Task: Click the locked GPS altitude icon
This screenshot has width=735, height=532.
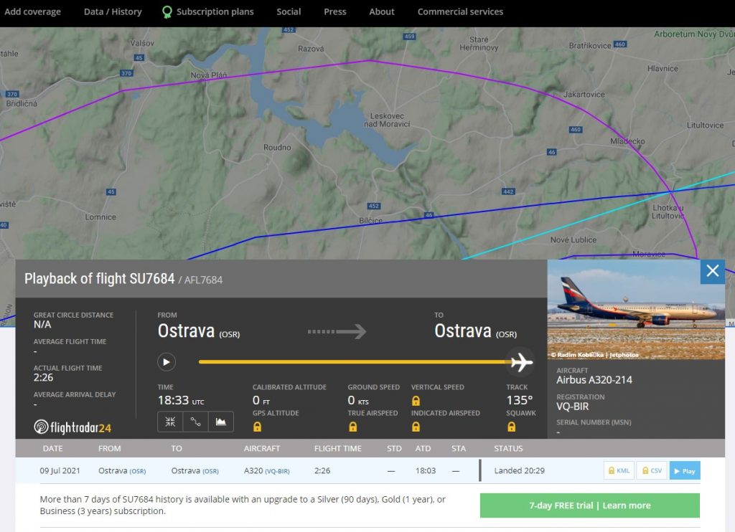Action: [x=258, y=427]
